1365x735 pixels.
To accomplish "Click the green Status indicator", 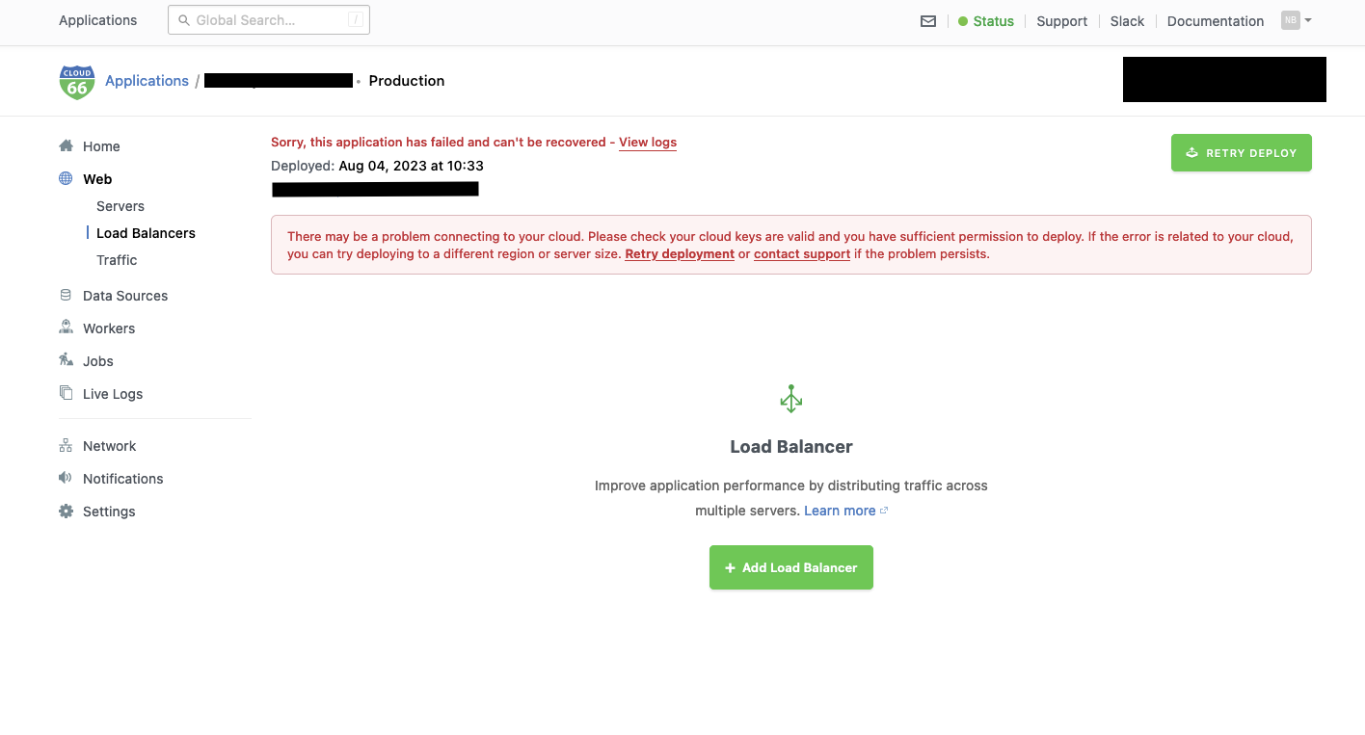I will pyautogui.click(x=986, y=21).
